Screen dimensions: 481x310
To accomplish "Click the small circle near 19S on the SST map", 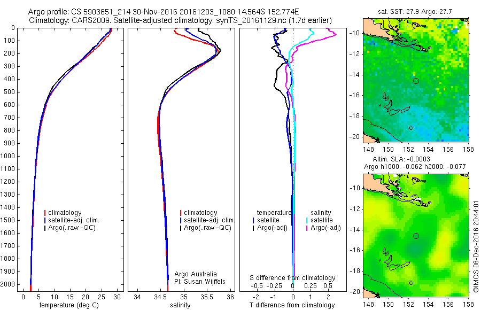I will [411, 128].
